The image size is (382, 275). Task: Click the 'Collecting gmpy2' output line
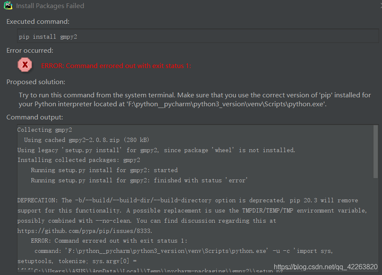click(45, 130)
